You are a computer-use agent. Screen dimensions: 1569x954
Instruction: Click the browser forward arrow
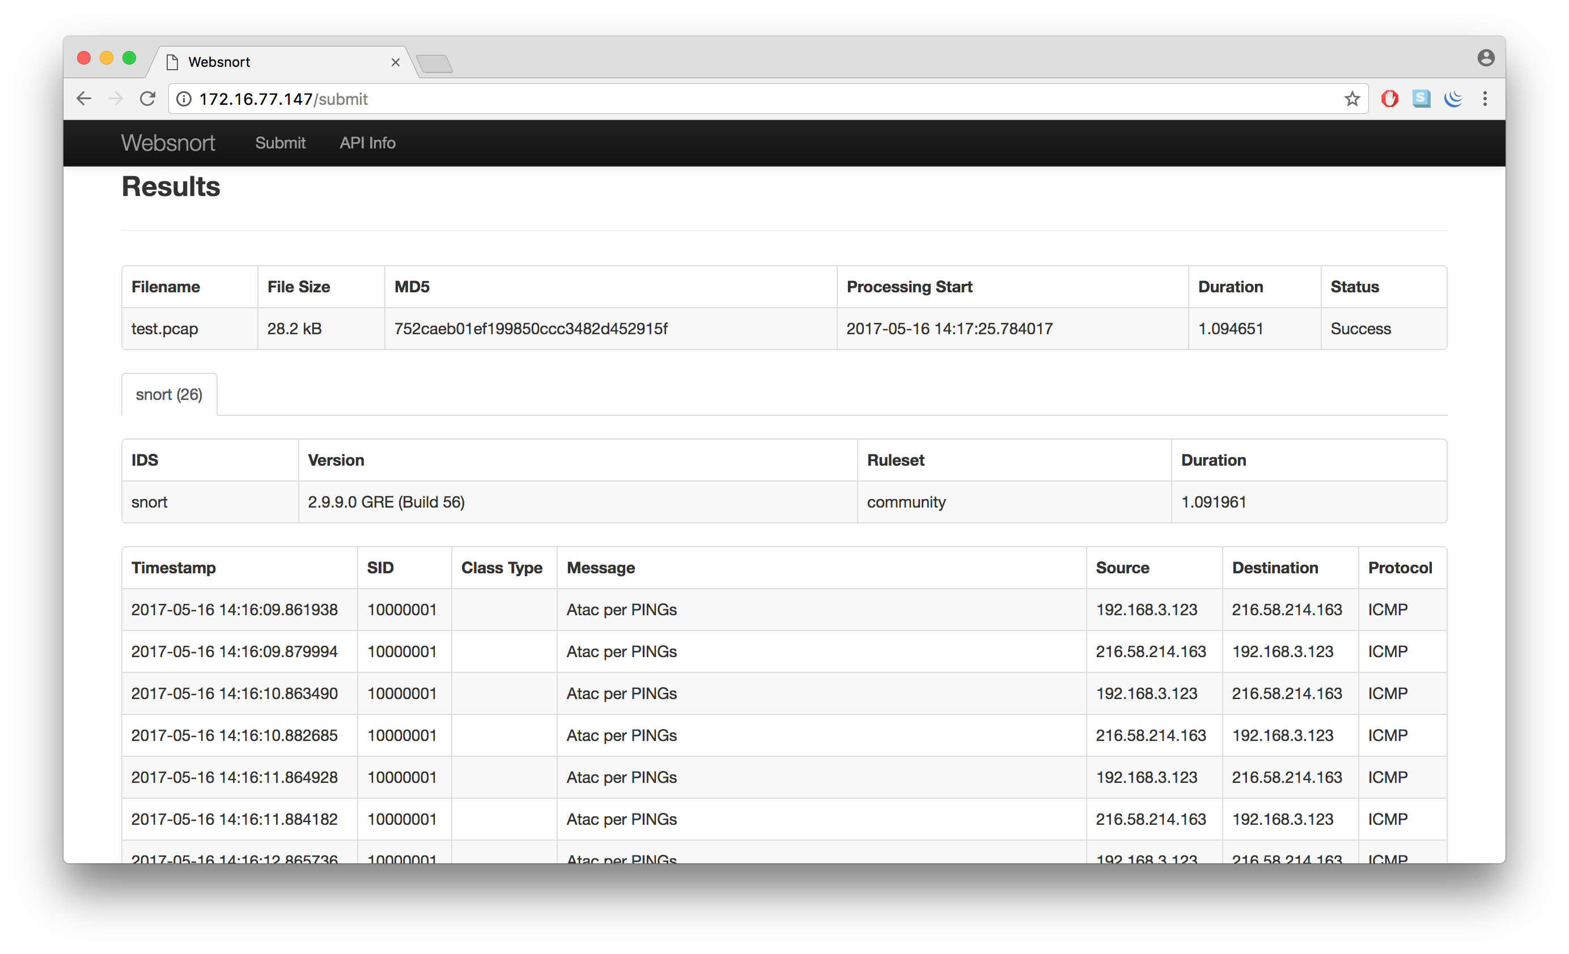pos(115,99)
